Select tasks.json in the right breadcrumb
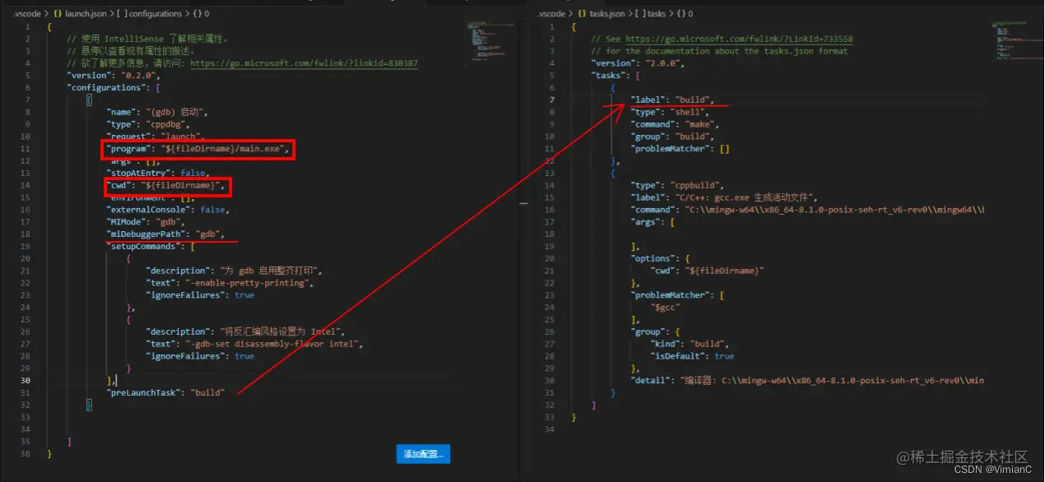1045x482 pixels. click(606, 14)
